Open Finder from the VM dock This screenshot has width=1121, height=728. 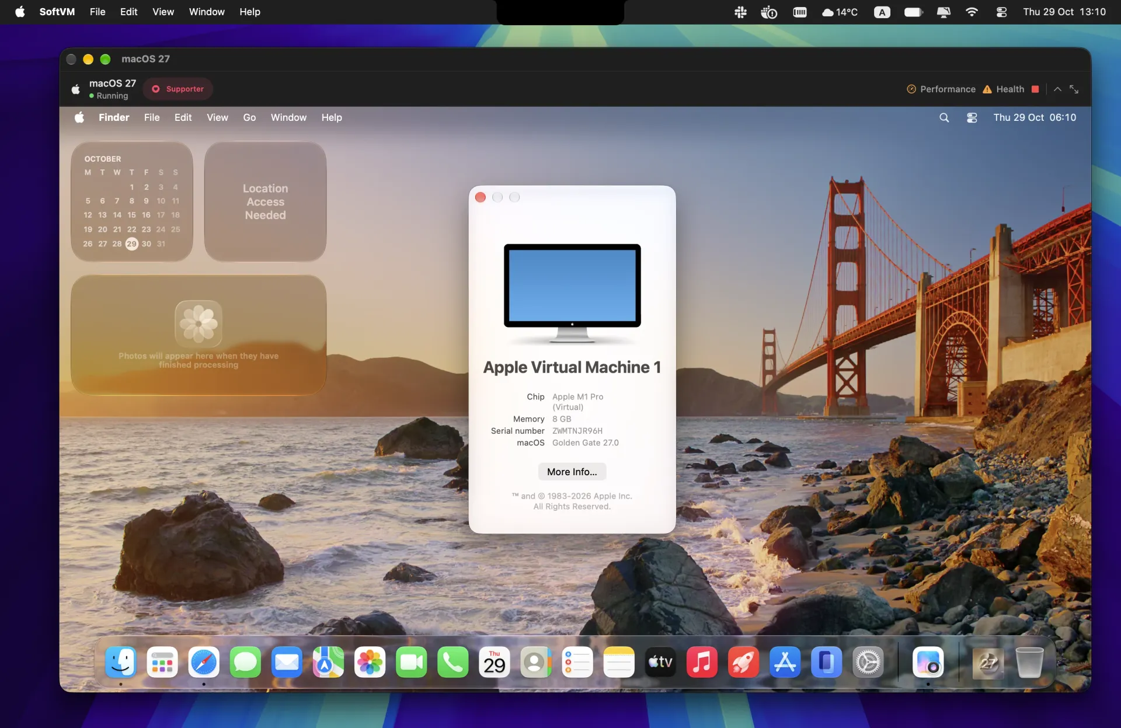click(x=121, y=662)
